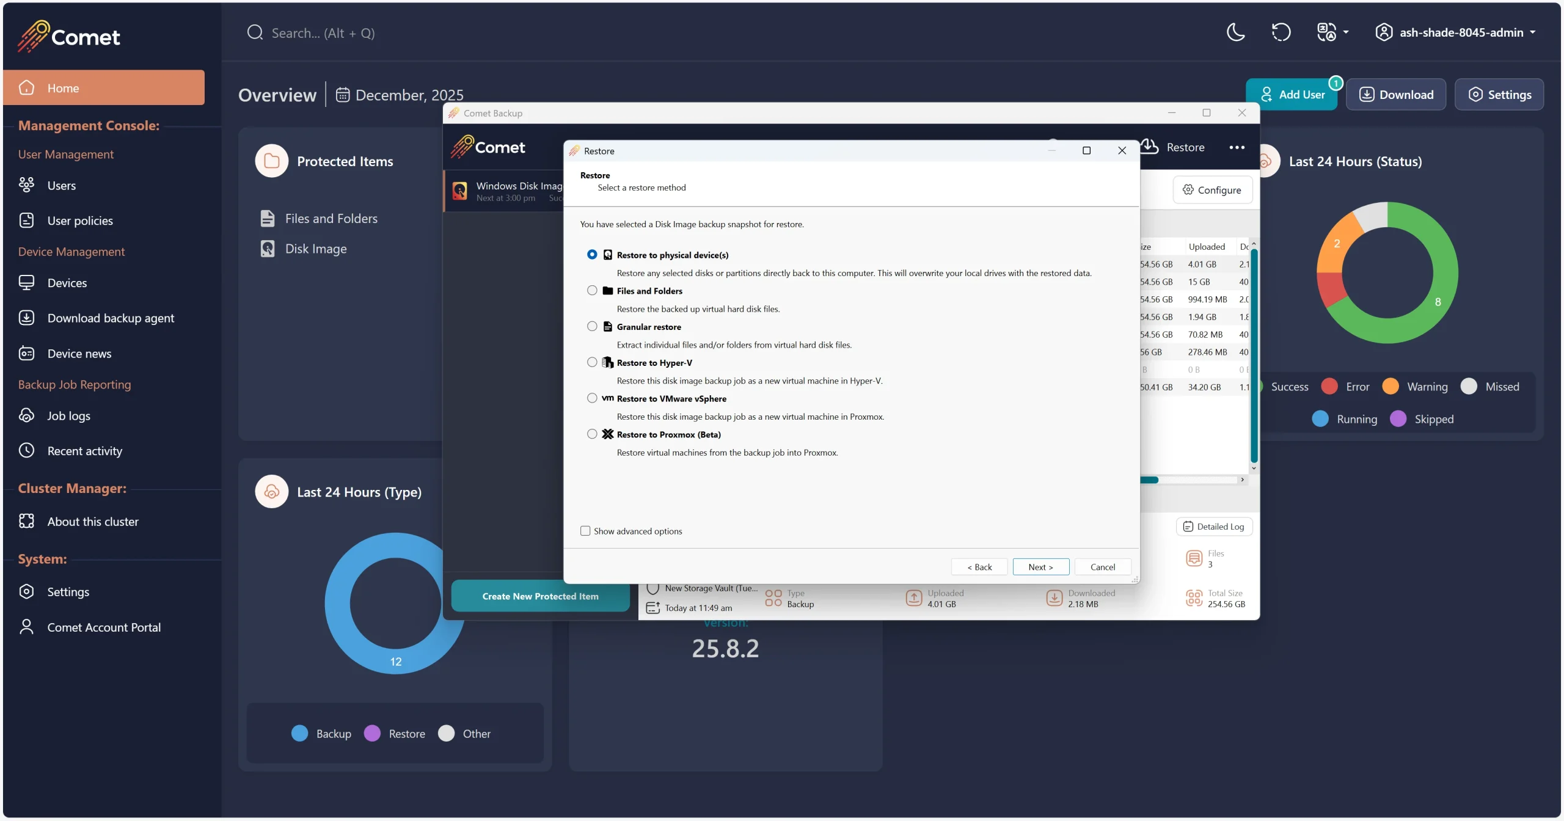This screenshot has width=1564, height=821.
Task: Click the < Back button in the Restore dialog
Action: click(979, 567)
